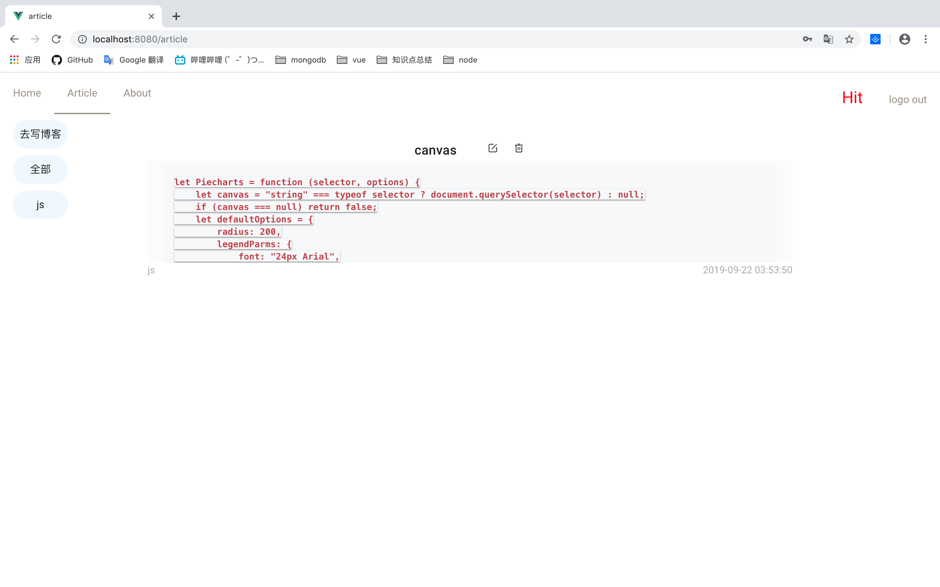This screenshot has width=940, height=587.
Task: Click the 2019-09-22 03:53:50 timestamp
Action: (747, 270)
